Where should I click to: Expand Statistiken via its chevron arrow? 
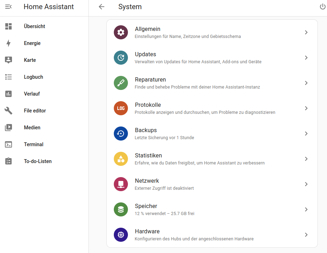pyautogui.click(x=306, y=159)
